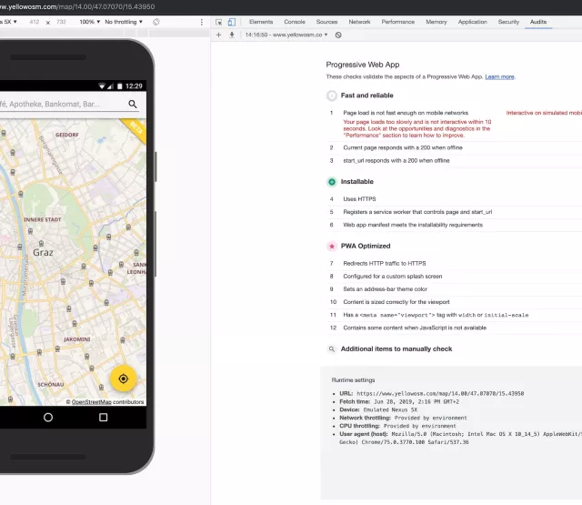Tap the map search magnifier icon

133,105
